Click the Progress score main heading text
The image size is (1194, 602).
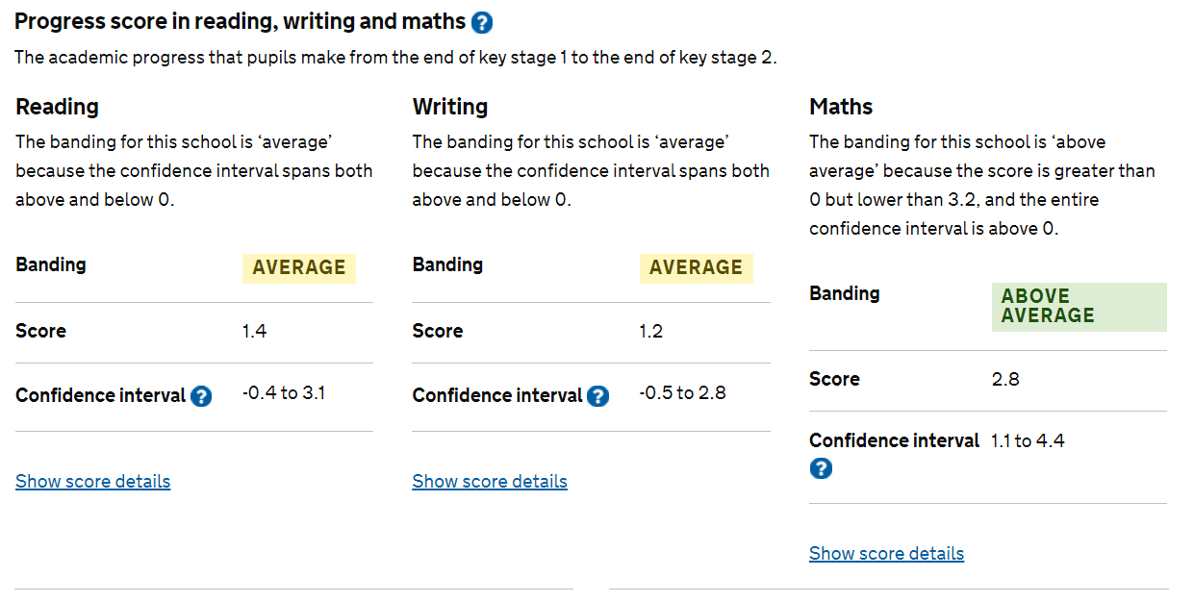(x=241, y=21)
